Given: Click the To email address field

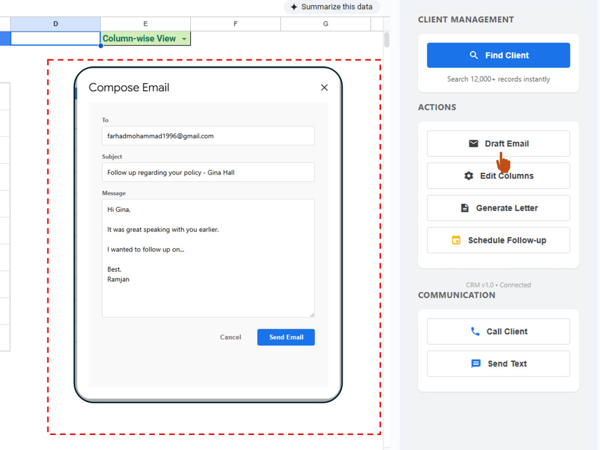Looking at the screenshot, I should 208,136.
